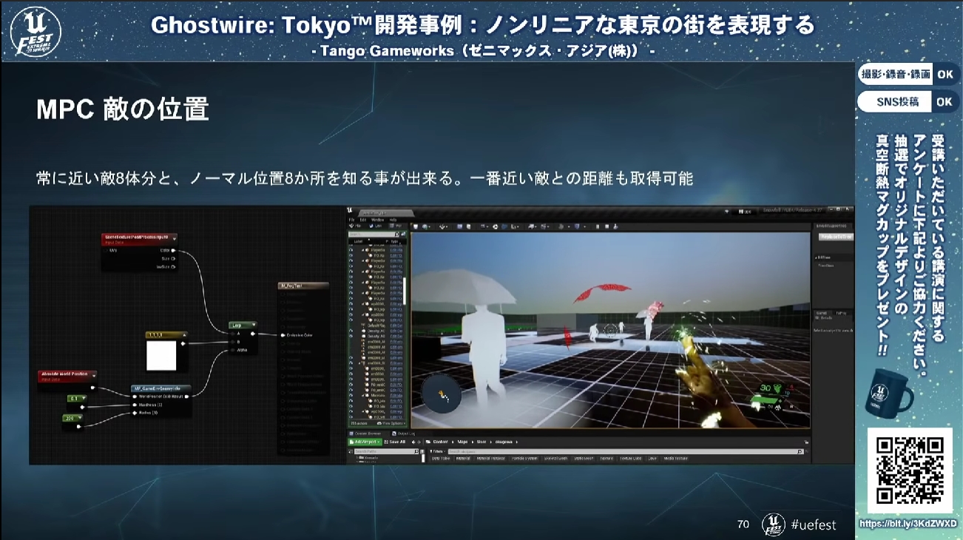
Task: Click the Save All button
Action: click(395, 442)
